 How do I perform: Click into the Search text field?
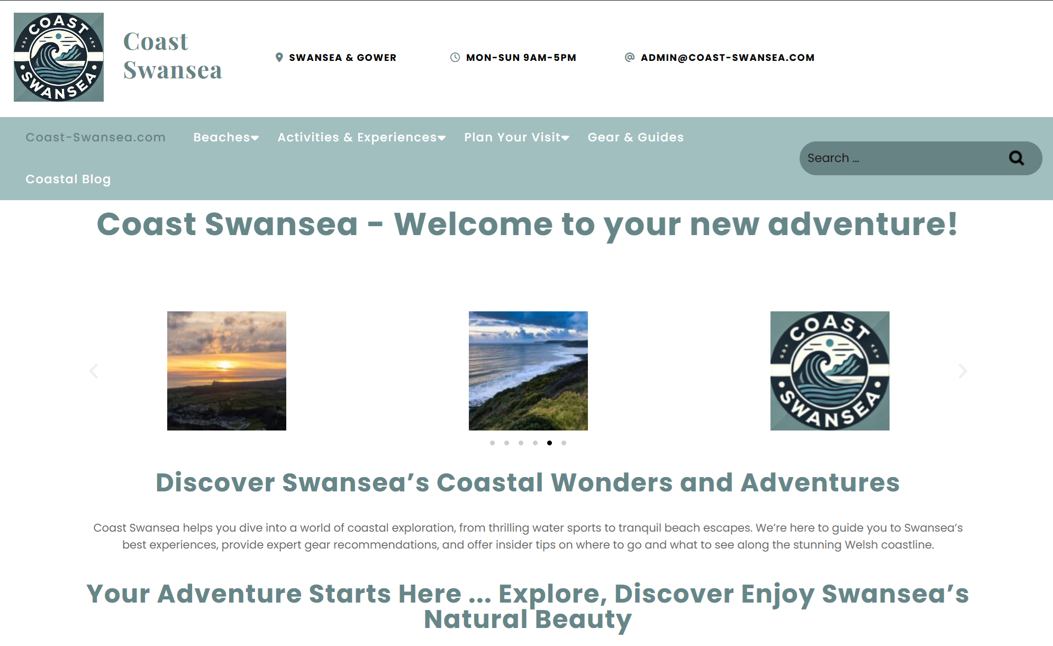pos(902,158)
